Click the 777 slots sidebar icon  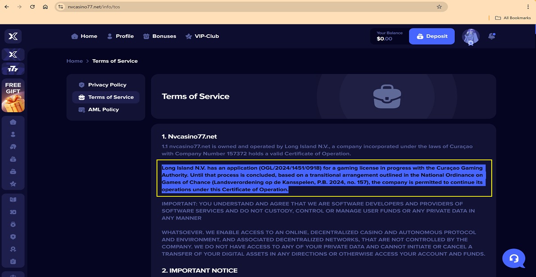13,69
